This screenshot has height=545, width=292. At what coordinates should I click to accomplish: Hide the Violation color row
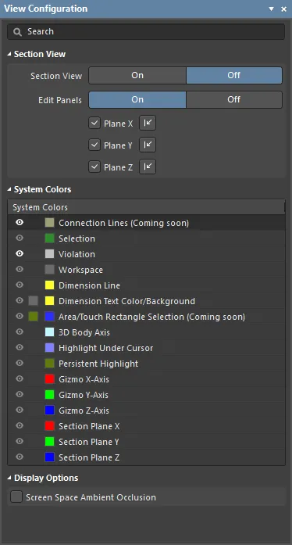pos(20,253)
